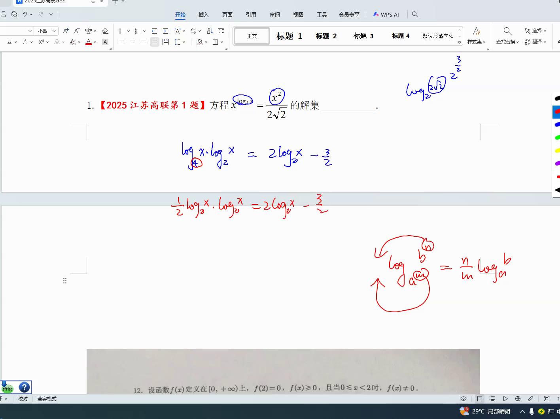The width and height of the screenshot is (560, 419).
Task: Toggle character shading button
Action: (105, 42)
